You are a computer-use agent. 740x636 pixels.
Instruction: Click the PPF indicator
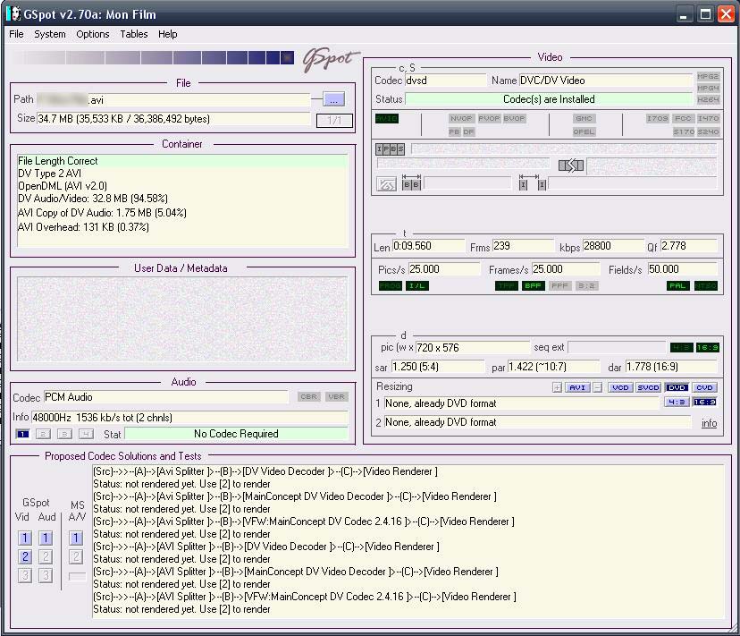coord(559,286)
